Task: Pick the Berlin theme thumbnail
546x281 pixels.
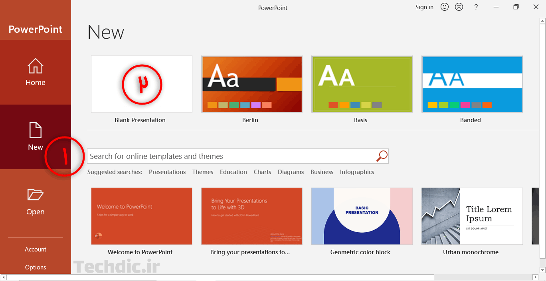Action: [x=252, y=84]
